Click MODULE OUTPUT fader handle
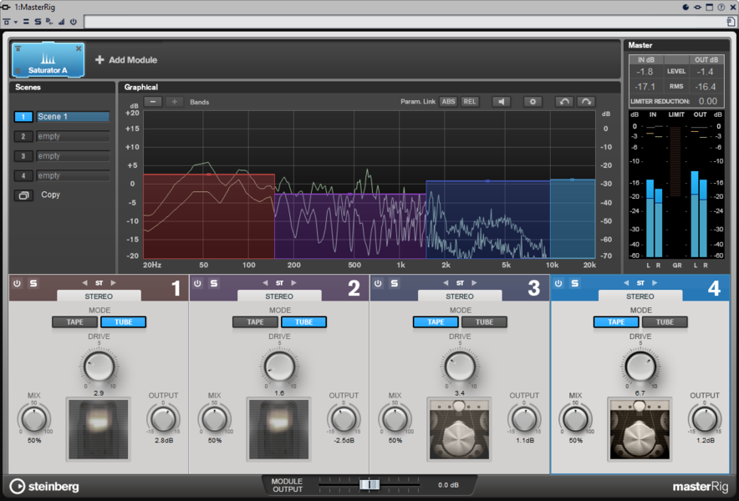Viewport: 739px width, 501px height. tap(369, 484)
